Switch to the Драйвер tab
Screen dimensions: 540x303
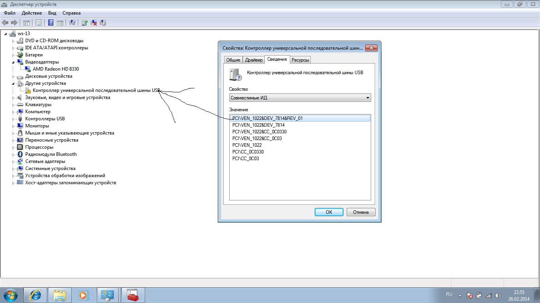click(254, 60)
